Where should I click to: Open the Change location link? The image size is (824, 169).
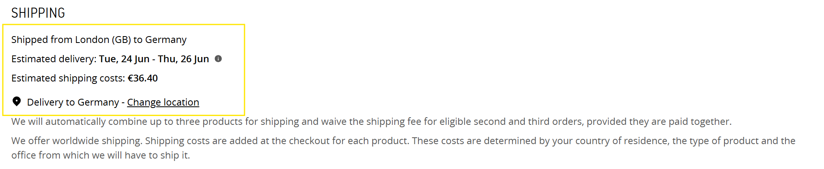[163, 102]
